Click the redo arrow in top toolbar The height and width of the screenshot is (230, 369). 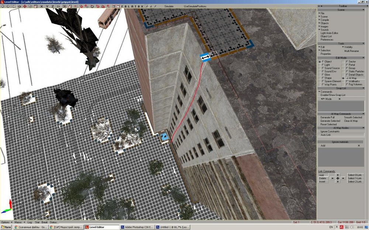point(8,6)
